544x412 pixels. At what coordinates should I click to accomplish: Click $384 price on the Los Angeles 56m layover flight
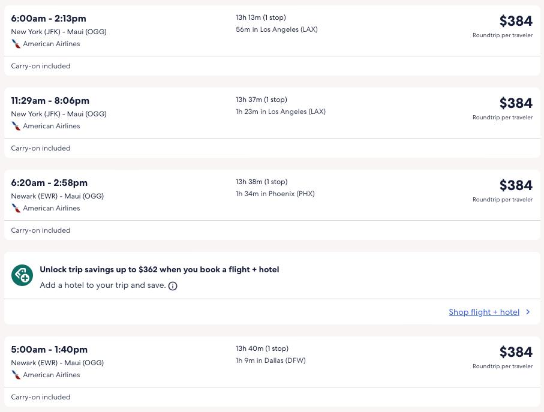point(515,22)
